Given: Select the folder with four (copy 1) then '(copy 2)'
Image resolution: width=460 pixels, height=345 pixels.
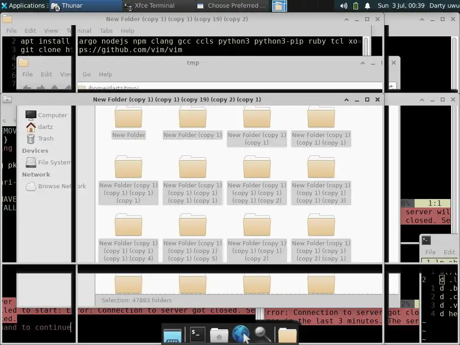Looking at the screenshot, I should (257, 180).
